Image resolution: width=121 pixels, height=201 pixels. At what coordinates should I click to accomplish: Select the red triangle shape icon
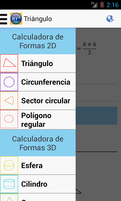click(x=9, y=63)
